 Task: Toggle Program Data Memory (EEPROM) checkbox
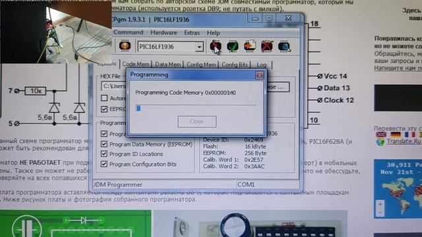pos(104,144)
